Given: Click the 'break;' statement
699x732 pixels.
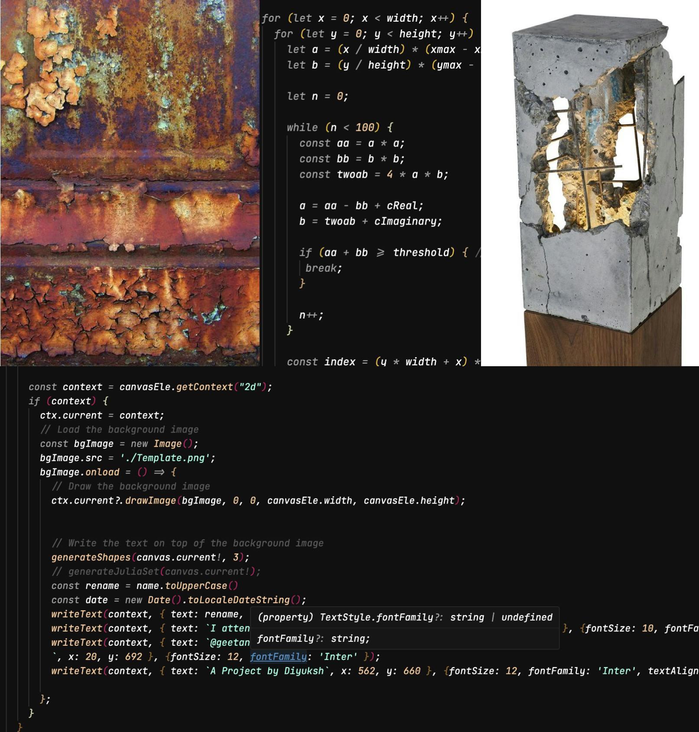Looking at the screenshot, I should (324, 268).
